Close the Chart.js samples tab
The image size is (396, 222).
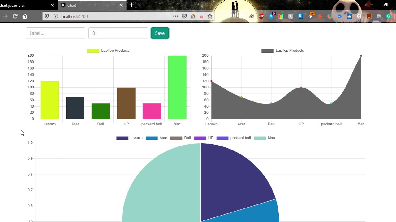tap(52, 5)
